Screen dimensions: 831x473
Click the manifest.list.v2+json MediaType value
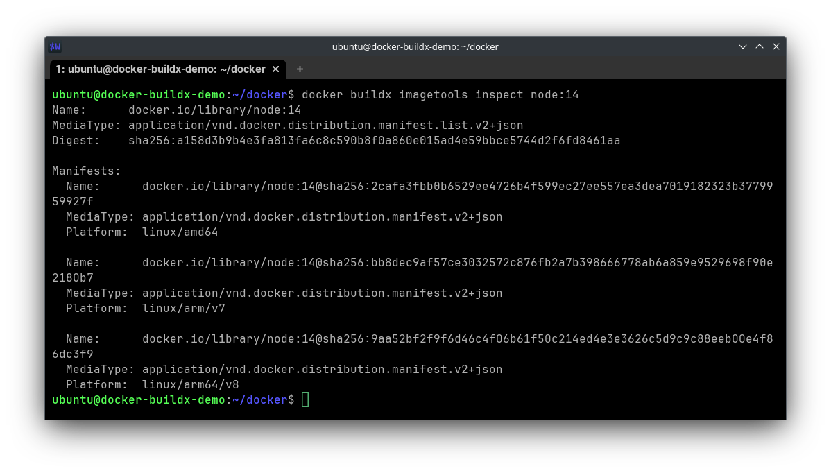click(x=325, y=126)
